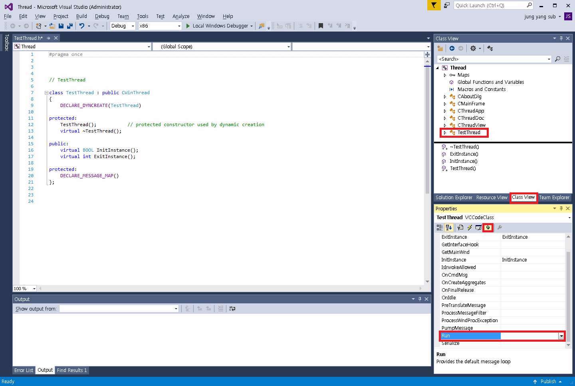This screenshot has width=575, height=386.
Task: Click the Find in Files toolbar icon
Action: [x=262, y=26]
